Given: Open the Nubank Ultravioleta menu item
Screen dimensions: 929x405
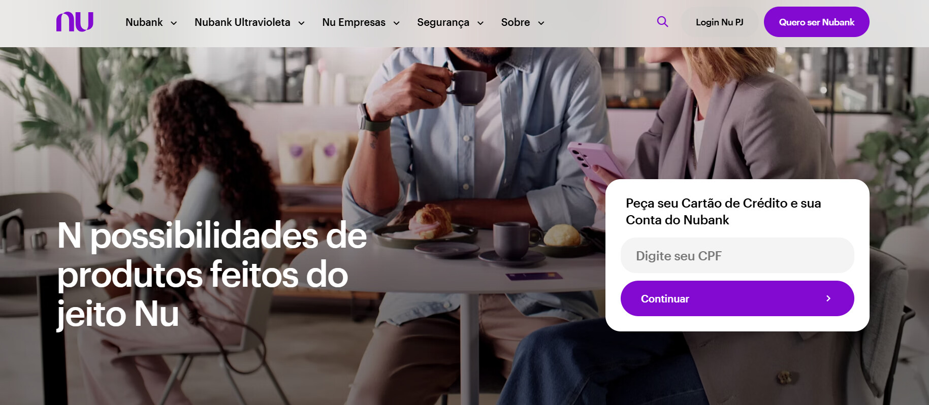Looking at the screenshot, I should (242, 22).
